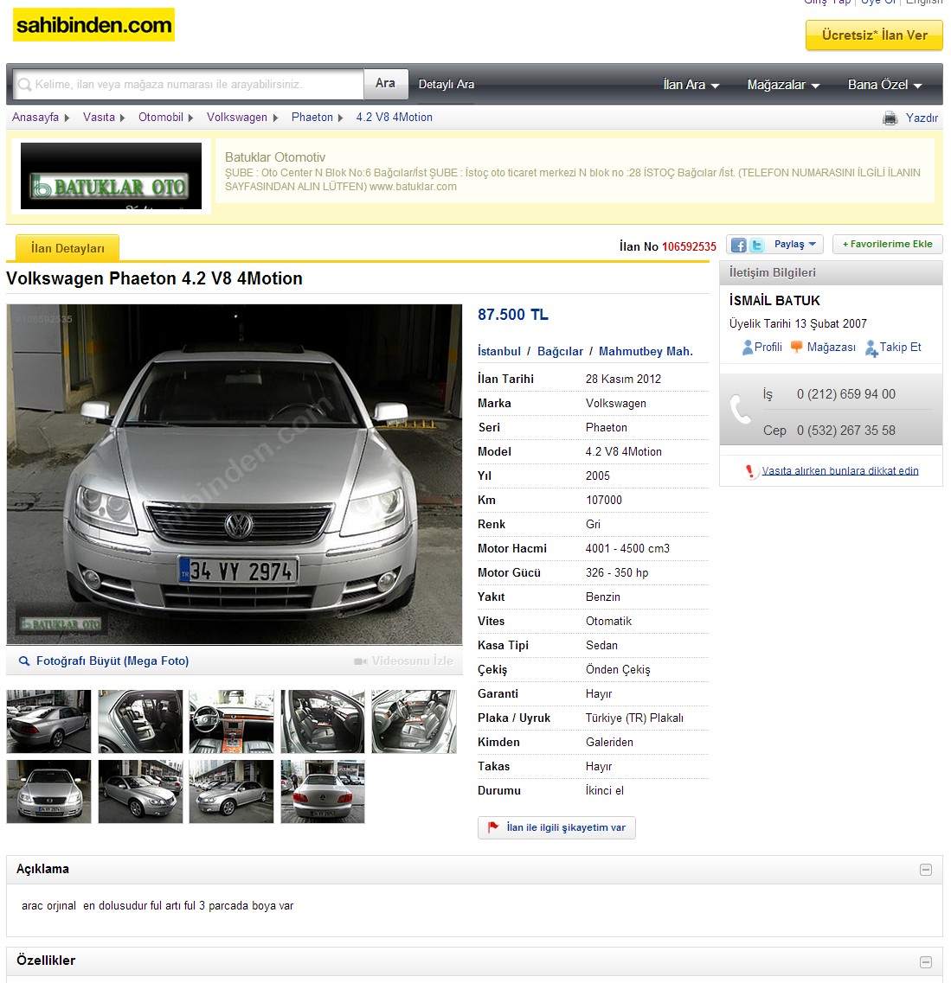
Task: Click the main silver Phaeton photo
Action: 234,475
